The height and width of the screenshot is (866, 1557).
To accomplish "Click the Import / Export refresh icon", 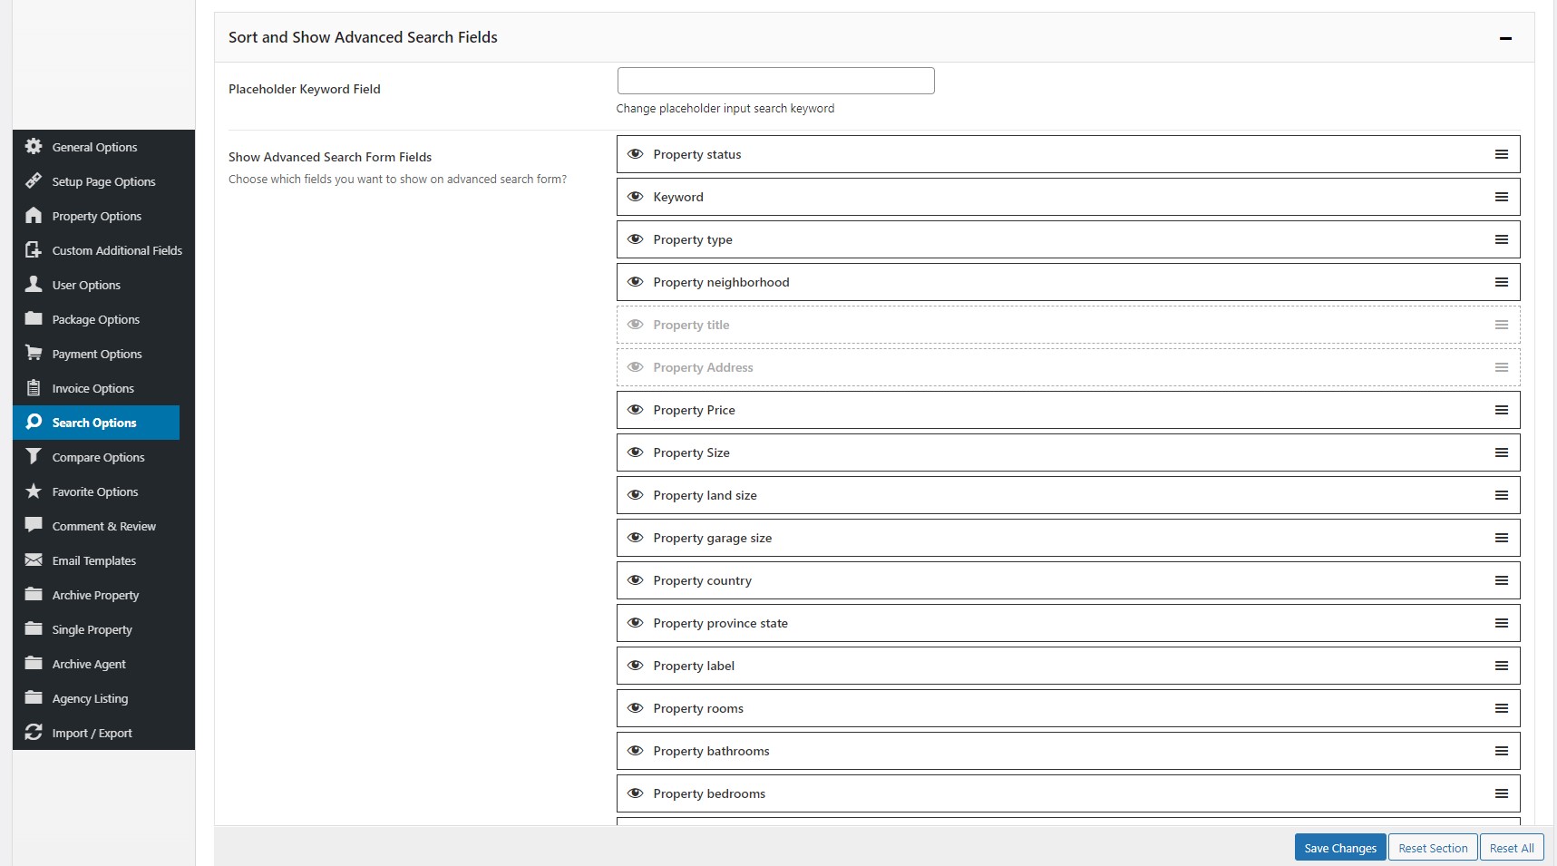I will (34, 732).
